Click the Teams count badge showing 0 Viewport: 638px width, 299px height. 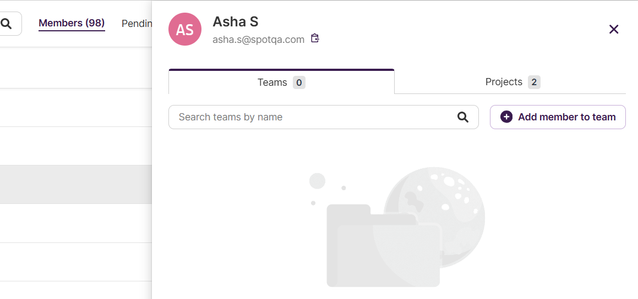pyautogui.click(x=299, y=82)
